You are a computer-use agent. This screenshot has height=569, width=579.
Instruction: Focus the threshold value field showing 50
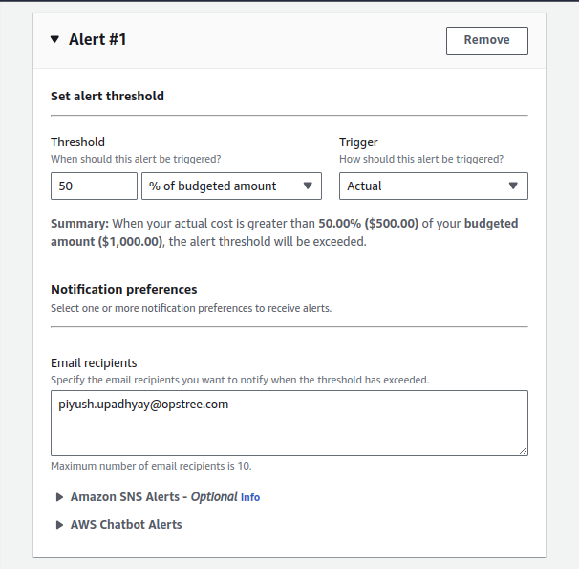pyautogui.click(x=94, y=186)
